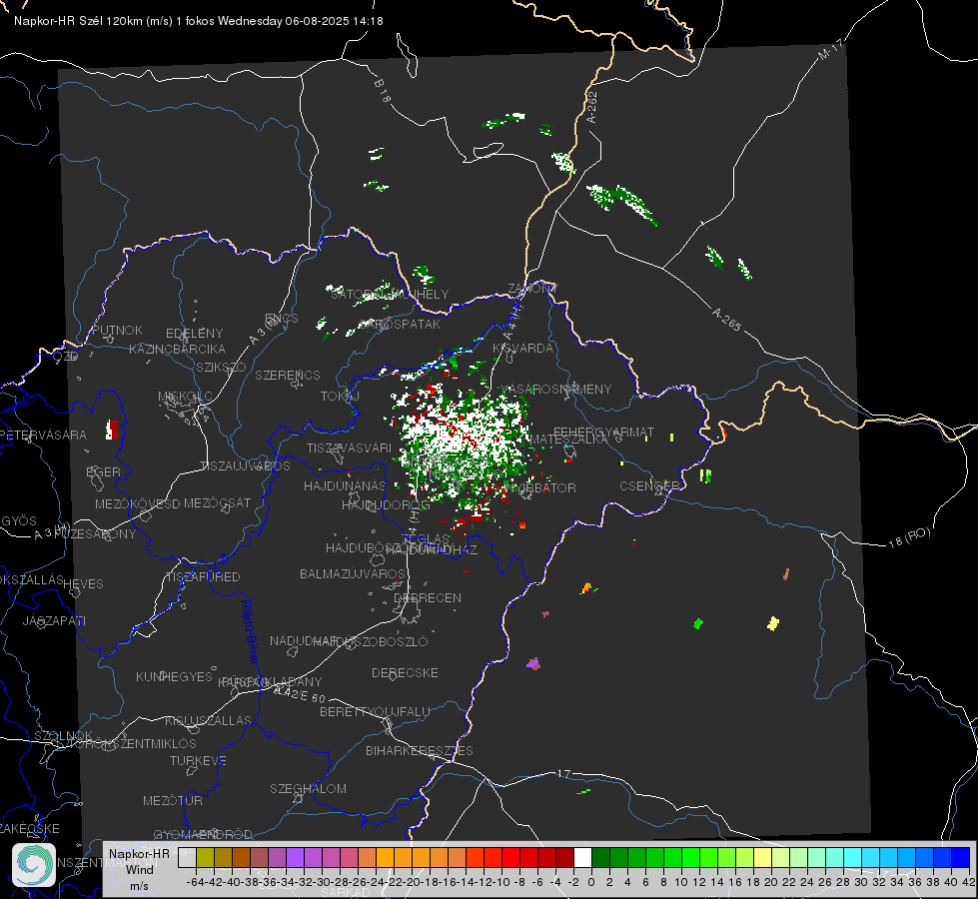The width and height of the screenshot is (978, 899).
Task: Click the EGER city label
Action: tap(103, 471)
